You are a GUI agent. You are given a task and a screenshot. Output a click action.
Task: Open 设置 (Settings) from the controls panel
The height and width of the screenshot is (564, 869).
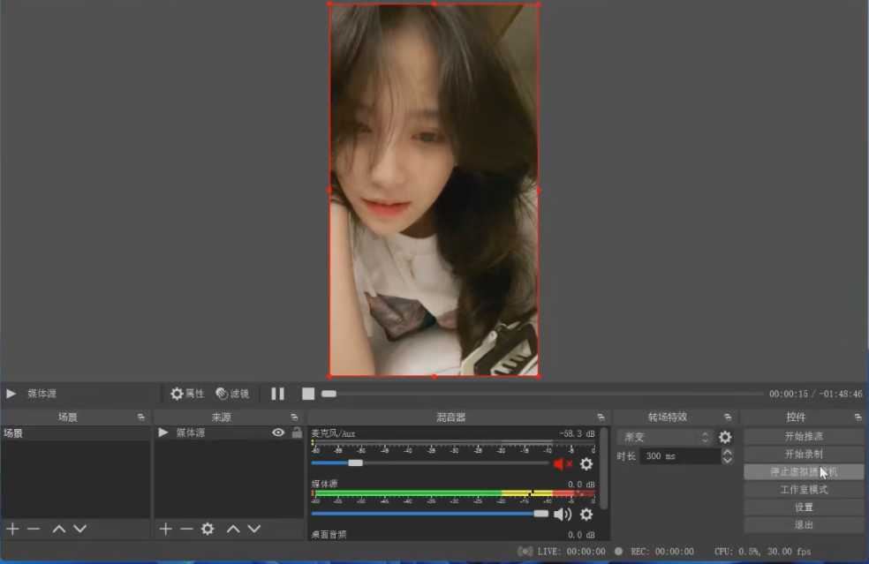pos(803,508)
